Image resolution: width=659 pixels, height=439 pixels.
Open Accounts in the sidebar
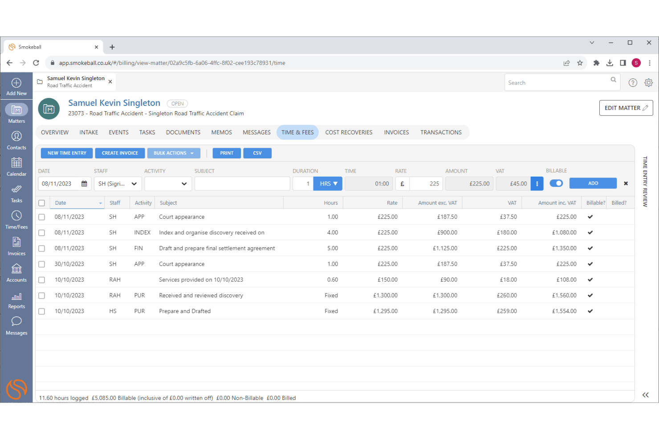point(16,273)
